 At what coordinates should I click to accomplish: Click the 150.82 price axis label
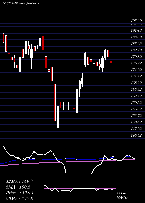click(136, 122)
